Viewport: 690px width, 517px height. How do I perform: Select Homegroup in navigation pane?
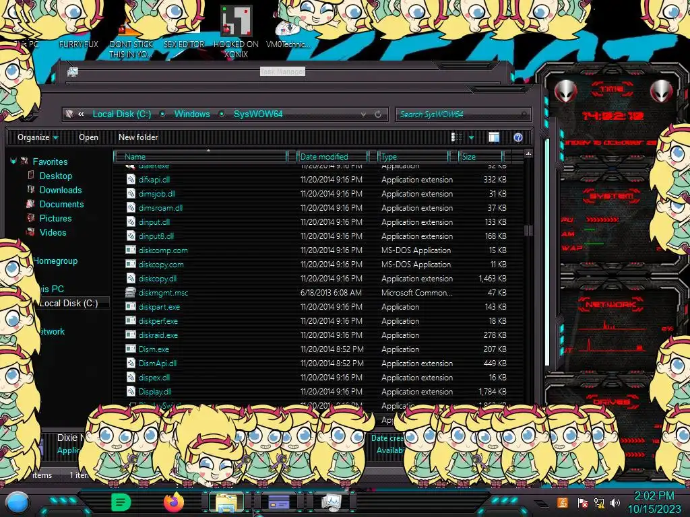[x=55, y=261]
